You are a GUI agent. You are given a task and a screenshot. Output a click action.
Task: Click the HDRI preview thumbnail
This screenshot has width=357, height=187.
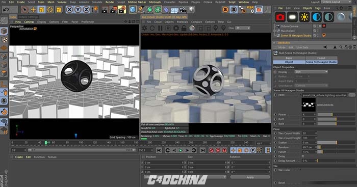pos(309,104)
